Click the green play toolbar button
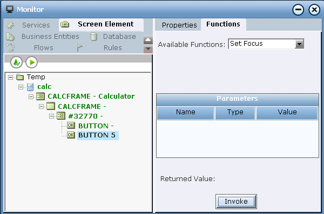The height and width of the screenshot is (214, 324). [32, 62]
